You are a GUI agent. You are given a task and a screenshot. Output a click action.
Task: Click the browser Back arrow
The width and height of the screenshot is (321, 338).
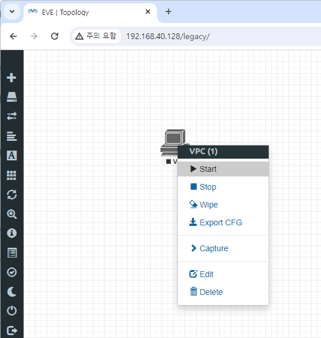(13, 36)
